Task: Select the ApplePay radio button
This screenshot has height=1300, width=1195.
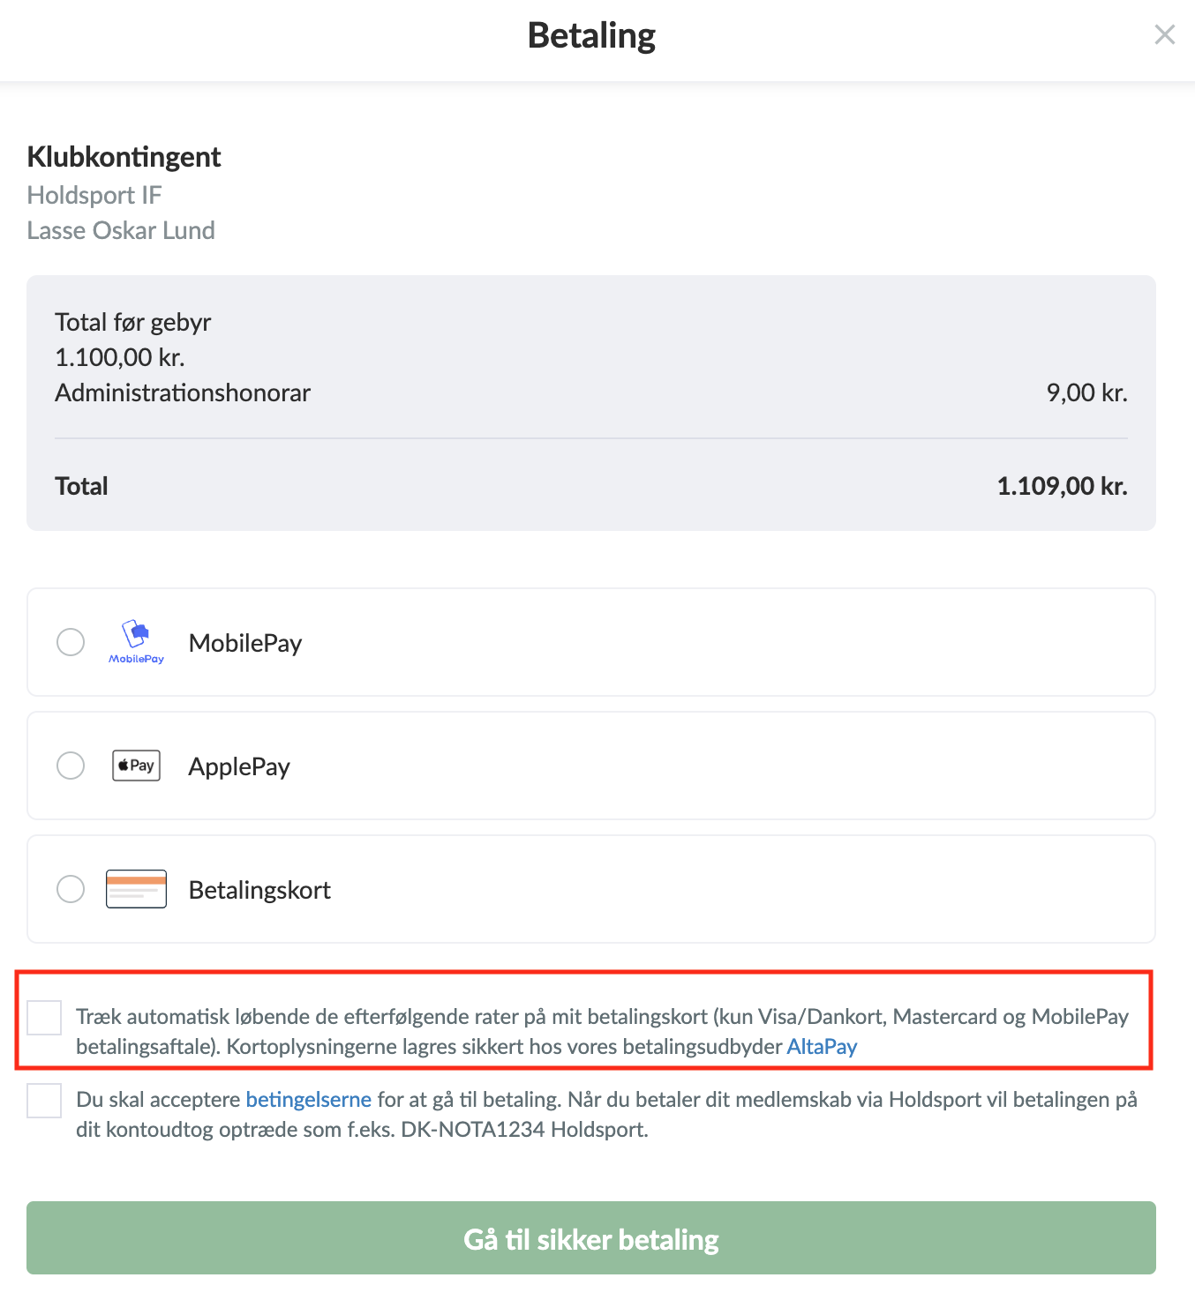Action: click(x=71, y=766)
